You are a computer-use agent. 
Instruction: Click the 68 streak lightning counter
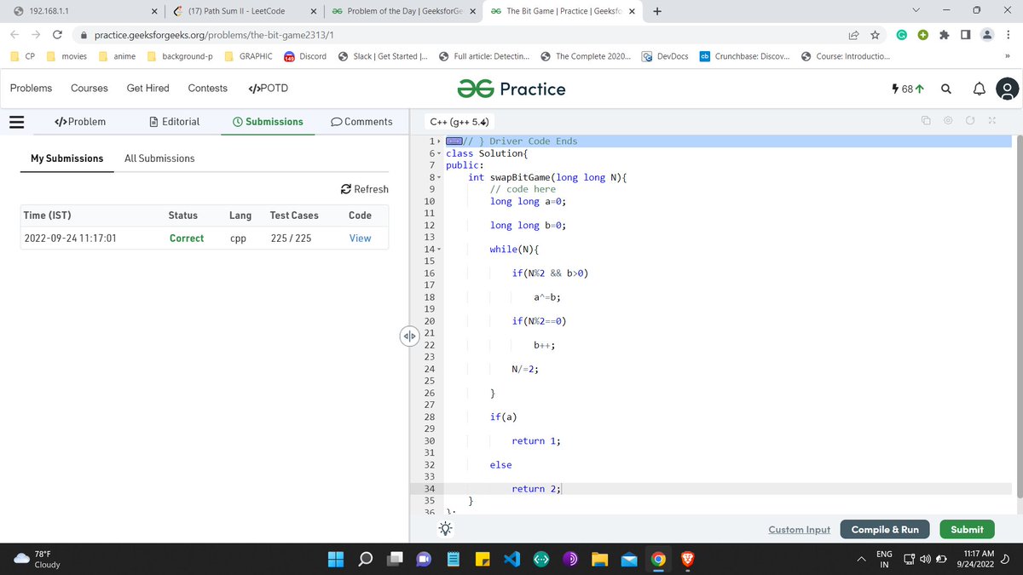(x=908, y=89)
